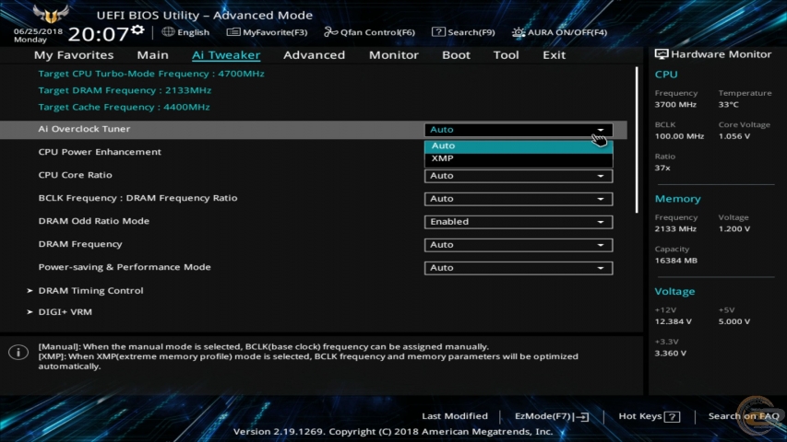Switch to Main tab
The height and width of the screenshot is (442, 787).
pos(152,54)
